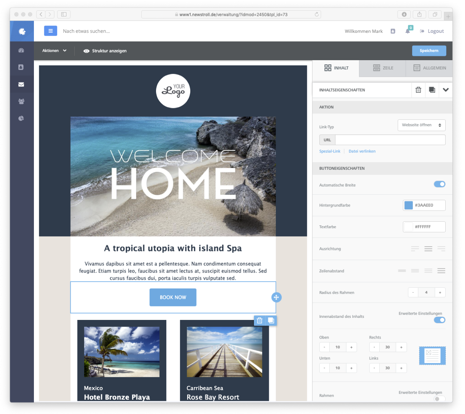This screenshot has height=414, width=465.
Task: Choose the third Zeilenabstand option
Action: 428,271
